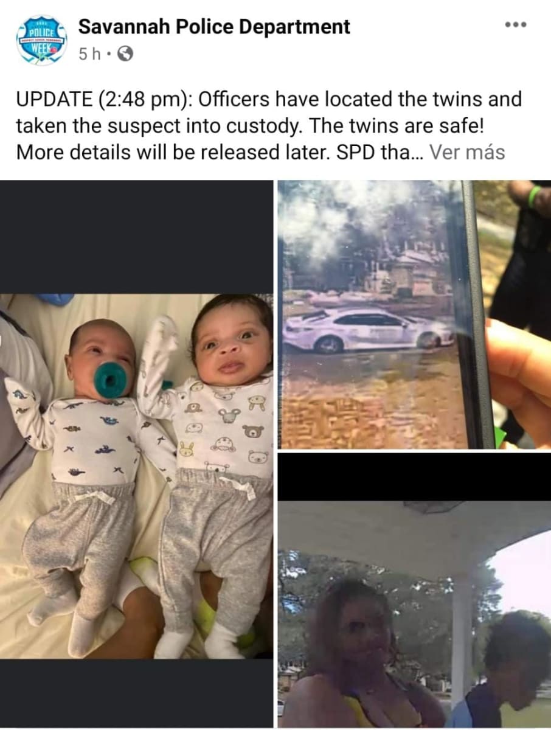Click the dark bar above twins photo
The image size is (551, 730).
(136, 237)
